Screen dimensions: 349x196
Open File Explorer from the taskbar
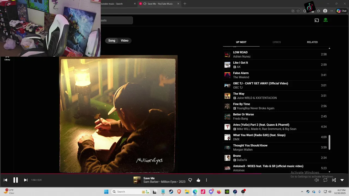(187, 192)
